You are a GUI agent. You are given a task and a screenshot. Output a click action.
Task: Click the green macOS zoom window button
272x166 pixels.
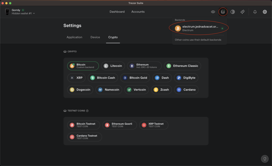tap(10, 3)
